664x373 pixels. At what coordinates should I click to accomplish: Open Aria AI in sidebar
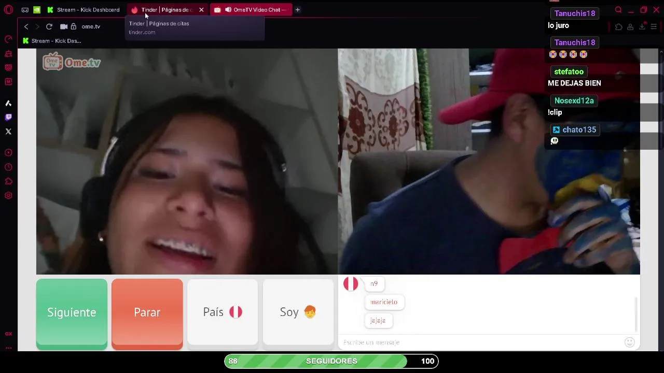pyautogui.click(x=8, y=104)
